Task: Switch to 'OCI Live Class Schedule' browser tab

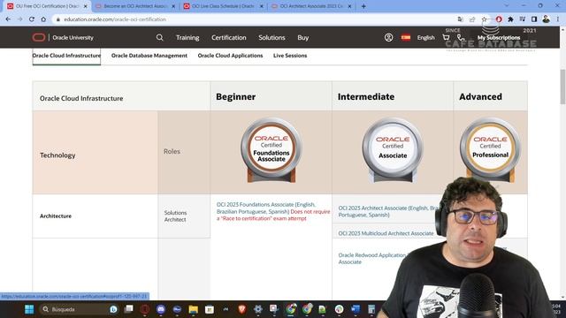Action: coord(223,6)
